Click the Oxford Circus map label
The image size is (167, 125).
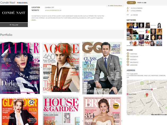(x=146, y=89)
